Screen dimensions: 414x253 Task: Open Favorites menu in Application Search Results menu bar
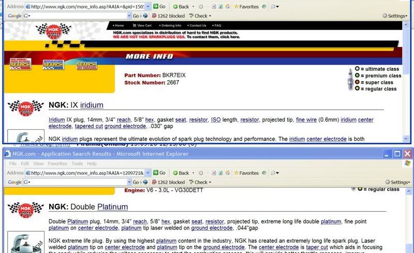click(x=57, y=163)
